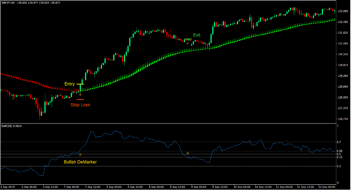Click the 11 Sep 12:00 time label
This screenshot has height=190, width=351.
pyautogui.click(x=306, y=187)
